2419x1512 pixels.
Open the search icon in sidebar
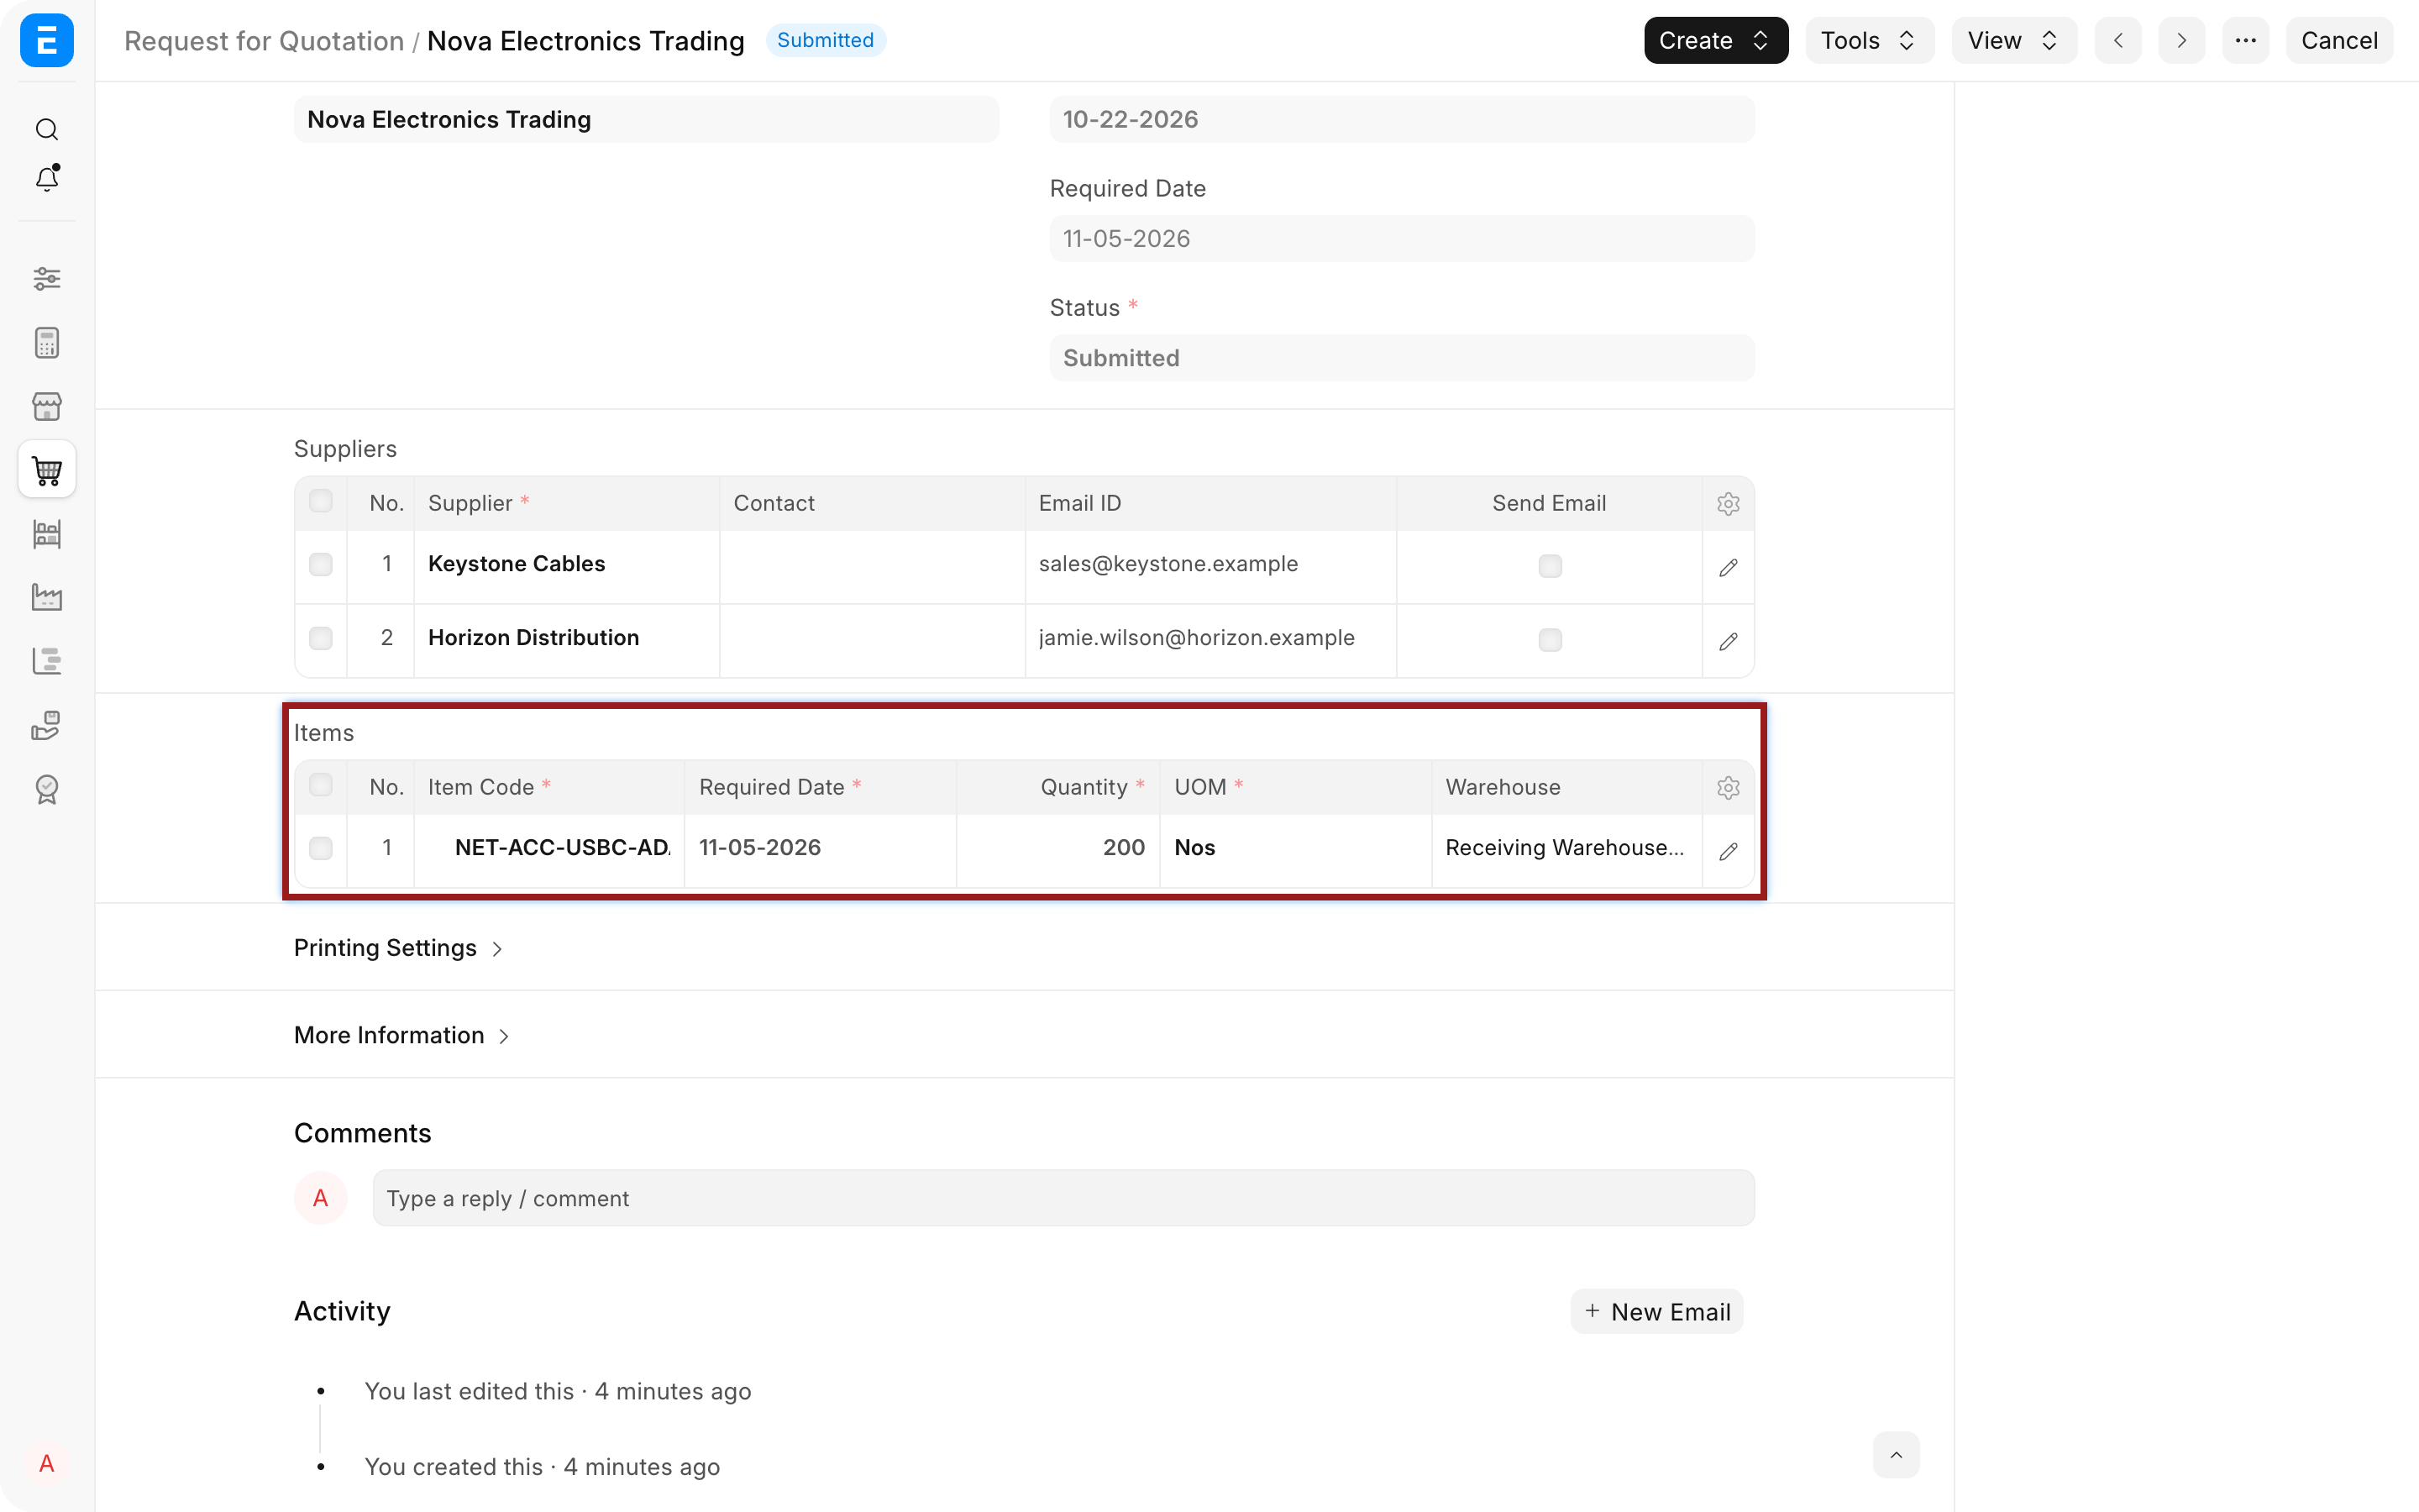pos(46,129)
